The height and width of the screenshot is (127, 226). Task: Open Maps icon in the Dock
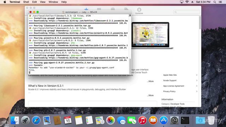pyautogui.click(x=100, y=120)
